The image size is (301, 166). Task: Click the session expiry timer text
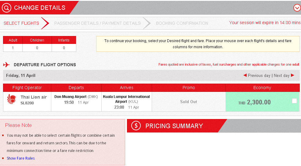pyautogui.click(x=265, y=23)
